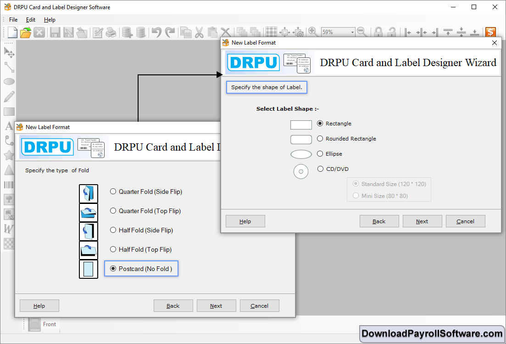Click Next in the fold type dialog
This screenshot has width=506, height=344.
pos(216,306)
